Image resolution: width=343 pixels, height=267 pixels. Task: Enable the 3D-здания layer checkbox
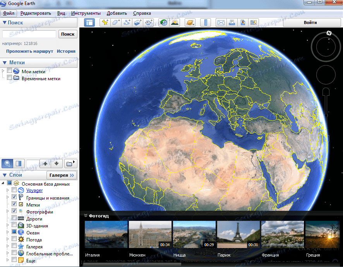(14, 225)
